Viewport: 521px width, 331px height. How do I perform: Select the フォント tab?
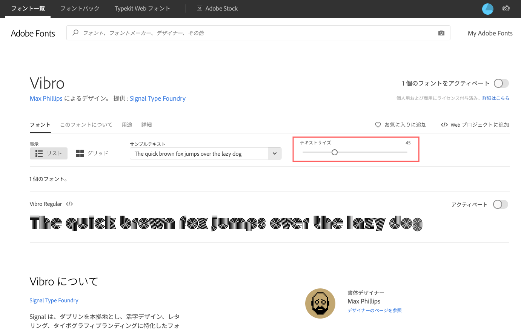click(x=40, y=125)
